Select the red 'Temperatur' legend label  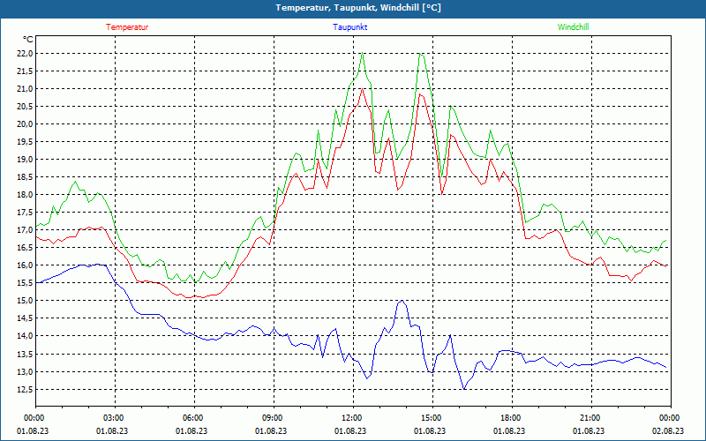point(127,27)
